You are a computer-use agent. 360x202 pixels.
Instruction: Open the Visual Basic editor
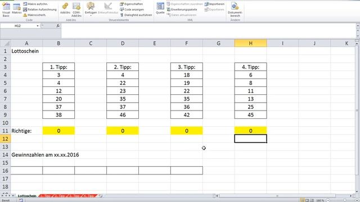[x=6, y=10]
